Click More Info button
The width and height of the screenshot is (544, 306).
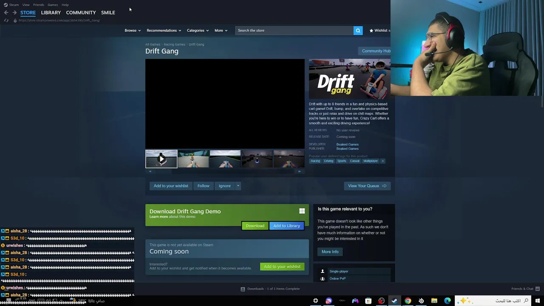[x=330, y=252]
